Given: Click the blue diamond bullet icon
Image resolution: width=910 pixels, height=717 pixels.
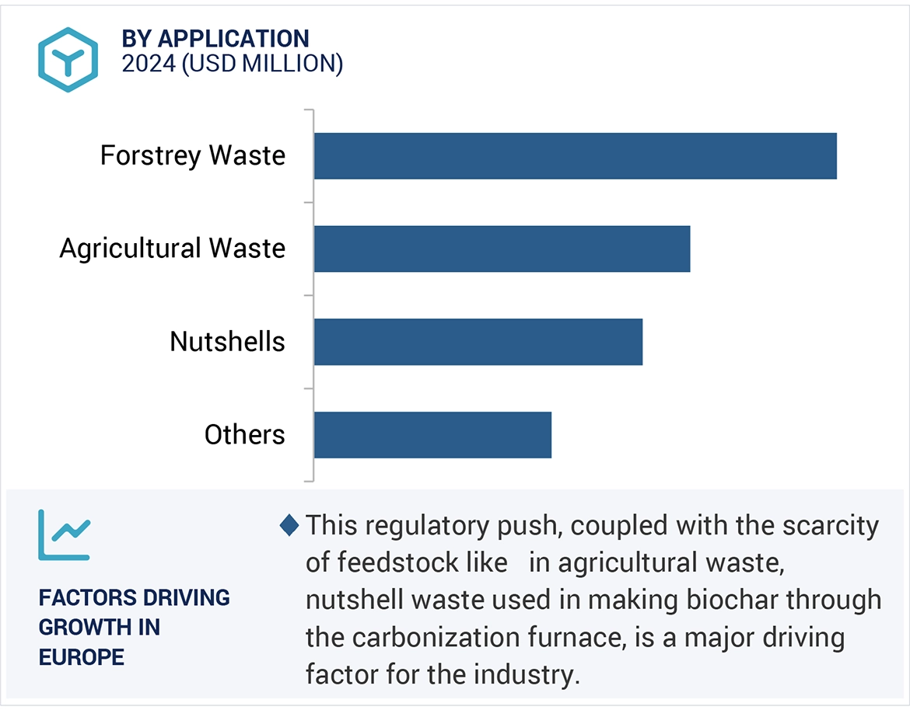Looking at the screenshot, I should coord(289,526).
